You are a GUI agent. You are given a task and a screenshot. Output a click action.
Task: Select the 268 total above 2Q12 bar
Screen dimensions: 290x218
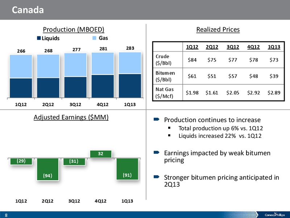[48, 51]
